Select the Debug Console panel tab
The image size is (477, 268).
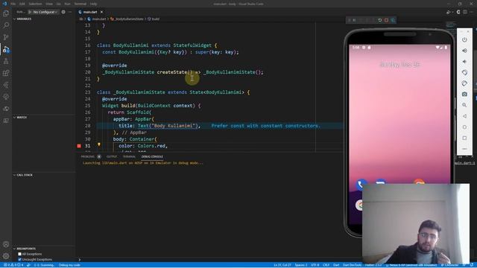(152, 156)
